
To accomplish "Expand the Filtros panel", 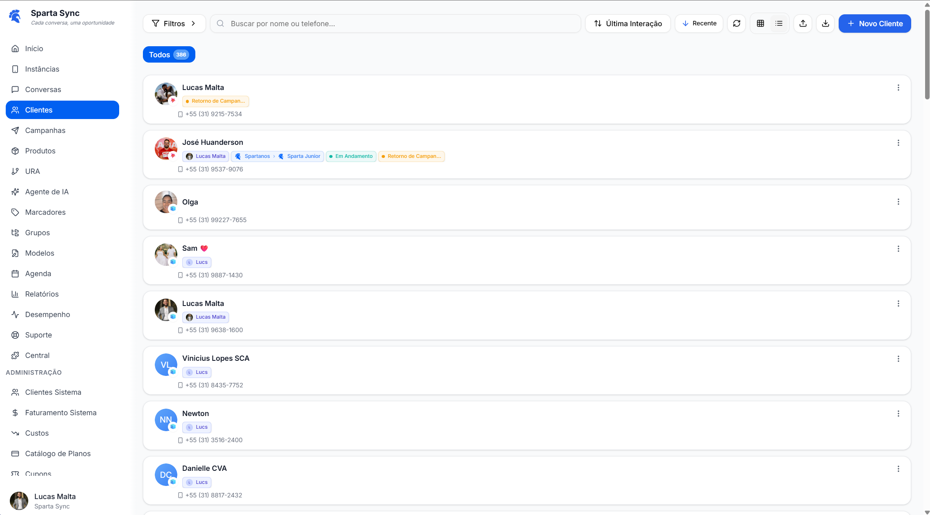I will (174, 23).
